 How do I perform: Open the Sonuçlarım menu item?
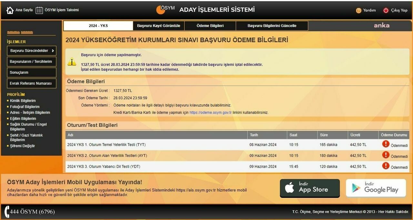point(32,73)
